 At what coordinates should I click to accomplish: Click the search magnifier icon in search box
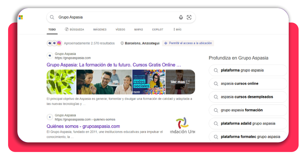[x=52, y=17]
